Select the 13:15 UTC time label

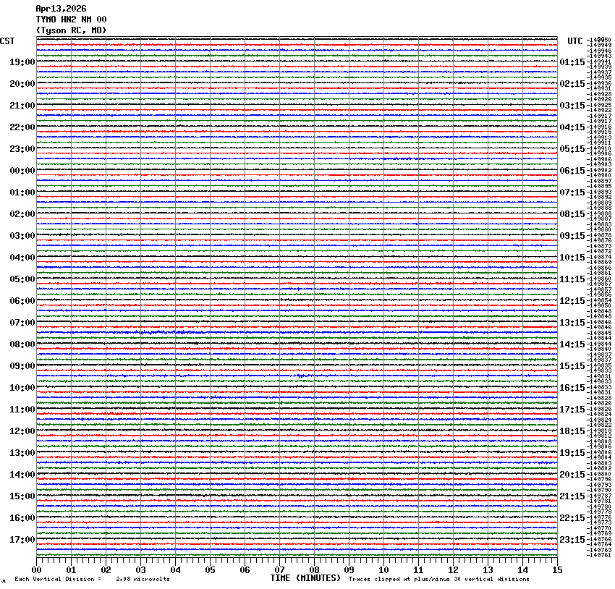pos(572,323)
